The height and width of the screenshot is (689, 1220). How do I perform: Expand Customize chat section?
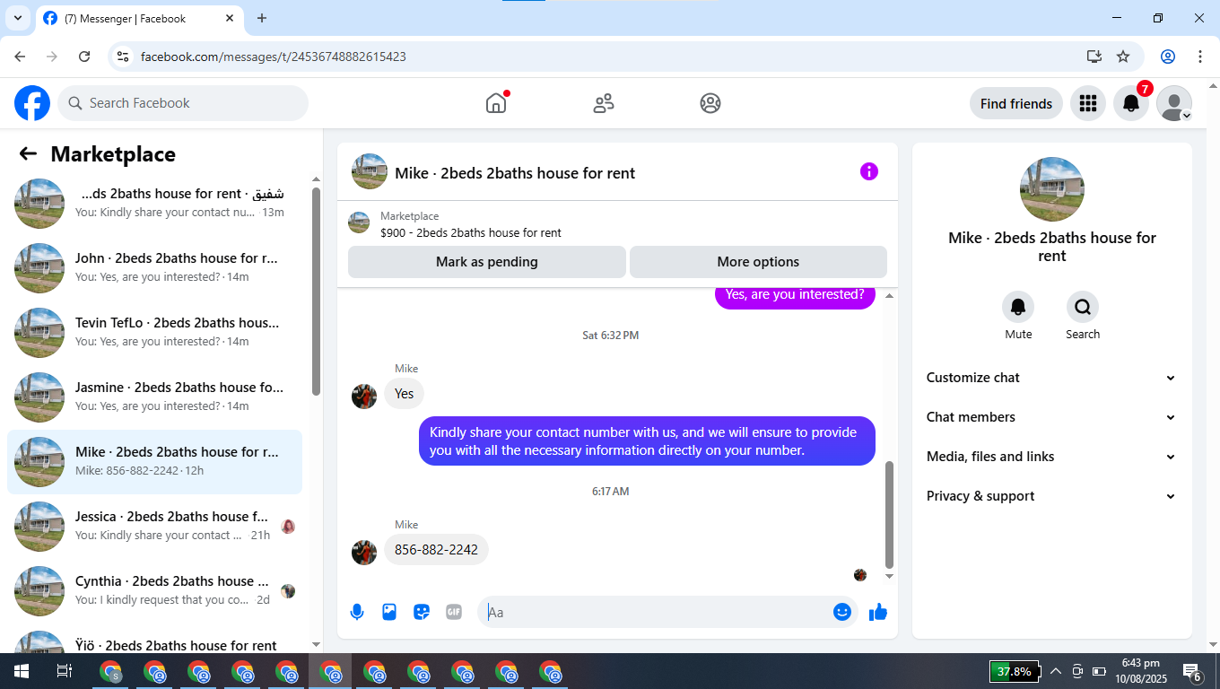[x=1052, y=378]
